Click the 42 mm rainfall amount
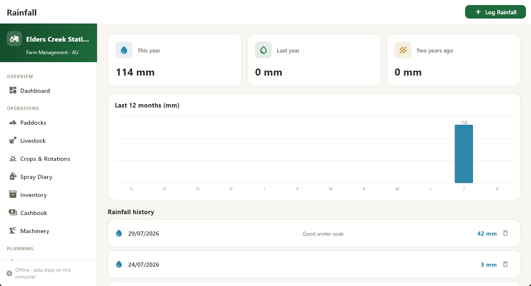 click(487, 234)
